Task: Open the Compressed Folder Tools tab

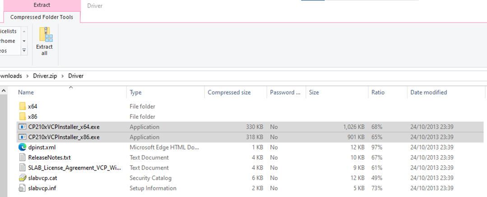Action: click(x=42, y=17)
